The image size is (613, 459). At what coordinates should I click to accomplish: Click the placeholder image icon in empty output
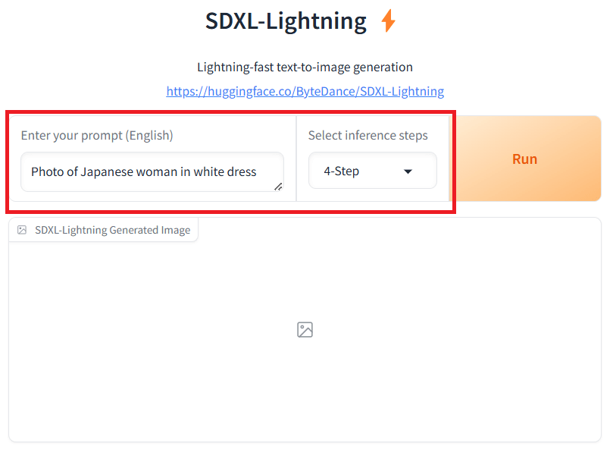point(305,329)
